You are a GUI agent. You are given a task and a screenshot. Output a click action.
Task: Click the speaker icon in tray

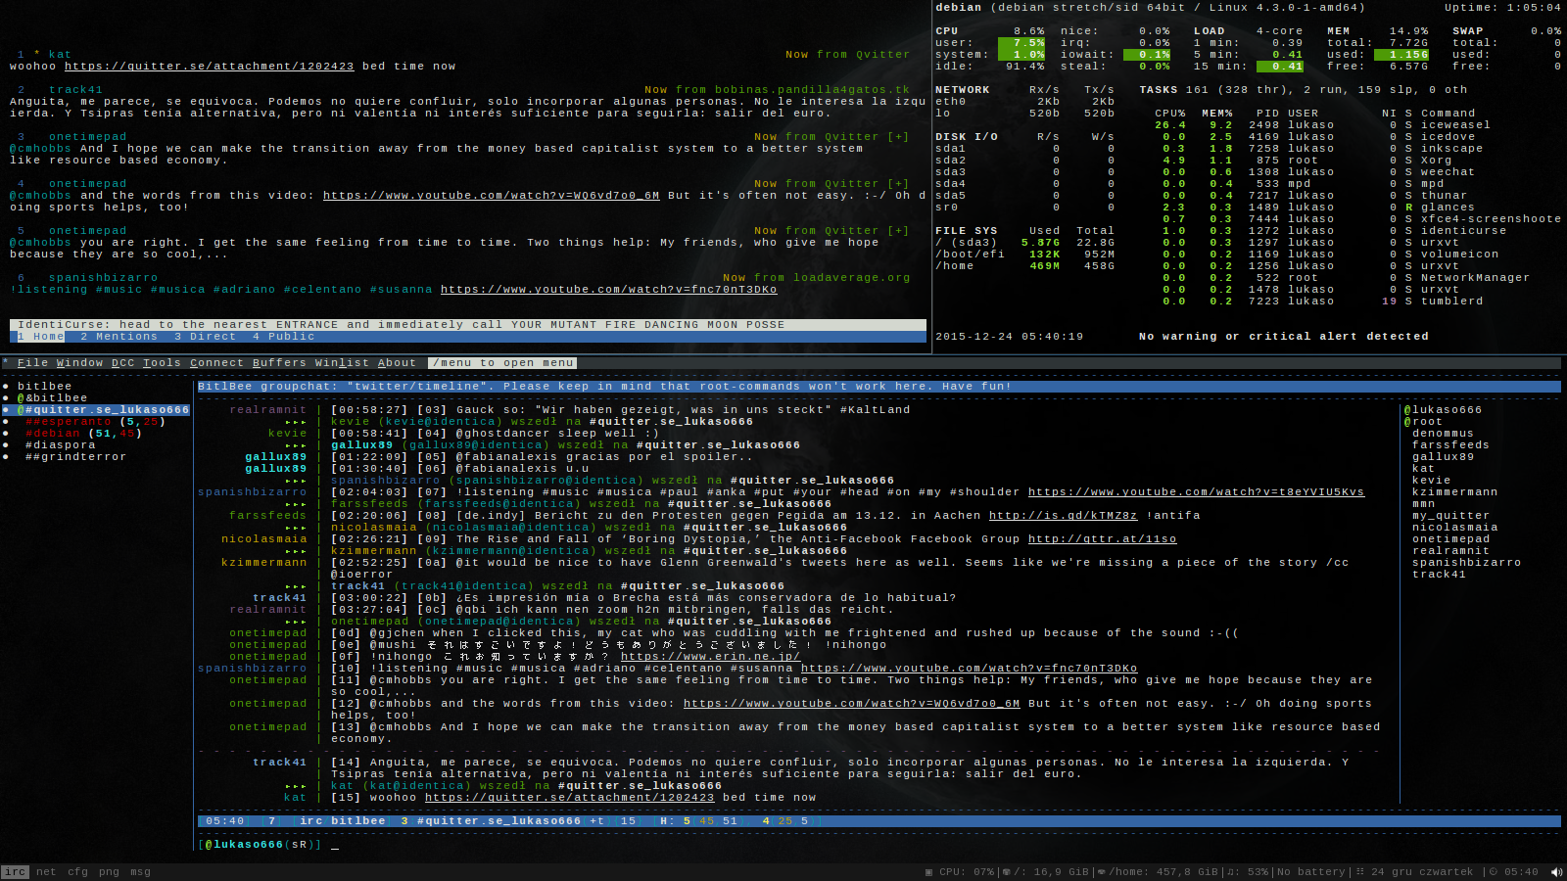(1556, 872)
